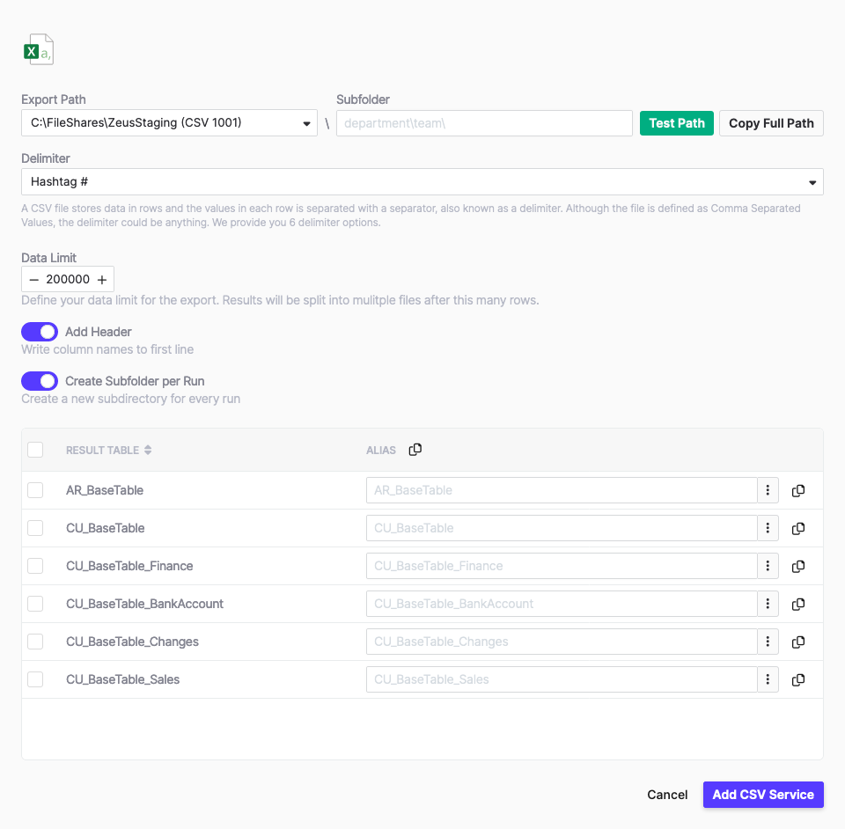This screenshot has height=829, width=845.
Task: Focus the Subfolder input field
Action: pyautogui.click(x=484, y=123)
